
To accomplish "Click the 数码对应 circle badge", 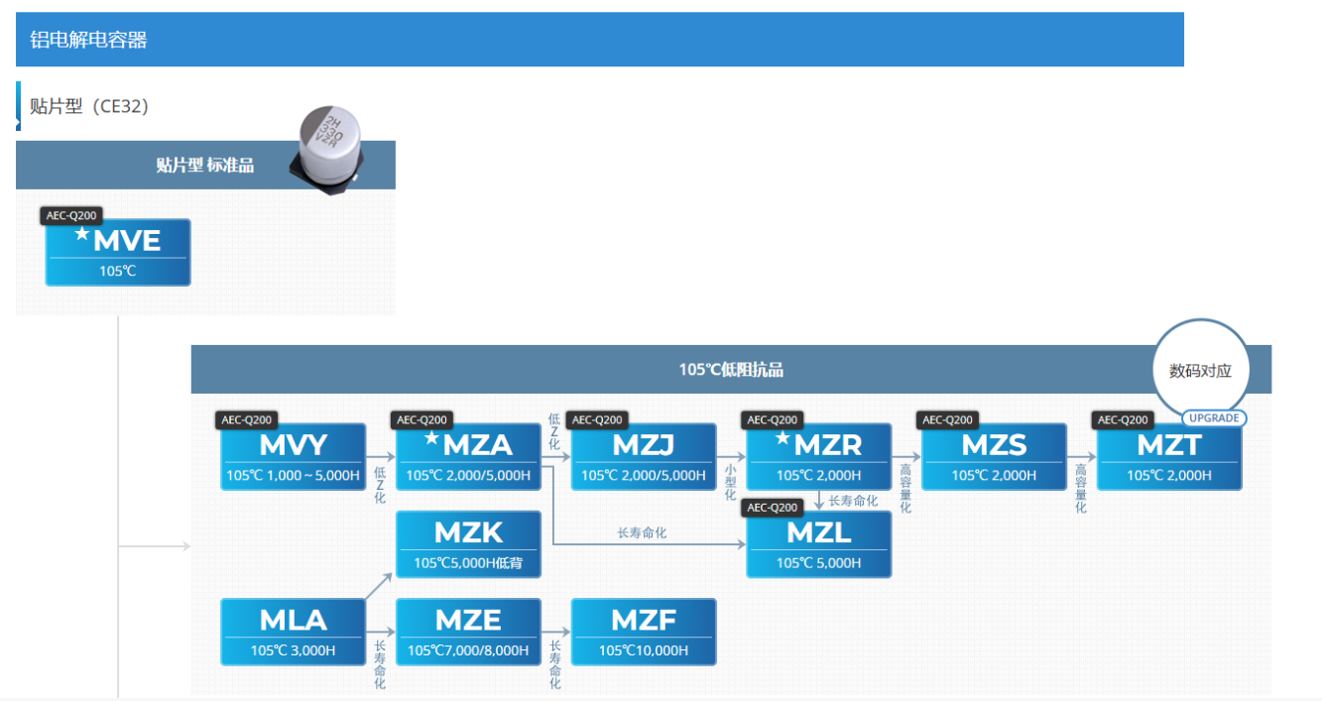I will 1200,371.
